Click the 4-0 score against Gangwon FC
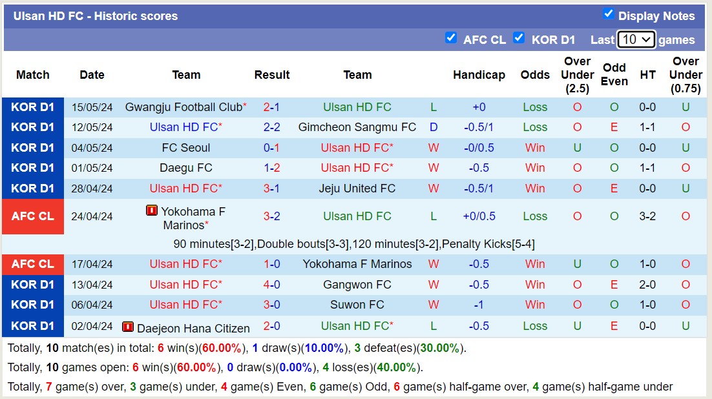The height and width of the screenshot is (399, 712). pos(271,285)
